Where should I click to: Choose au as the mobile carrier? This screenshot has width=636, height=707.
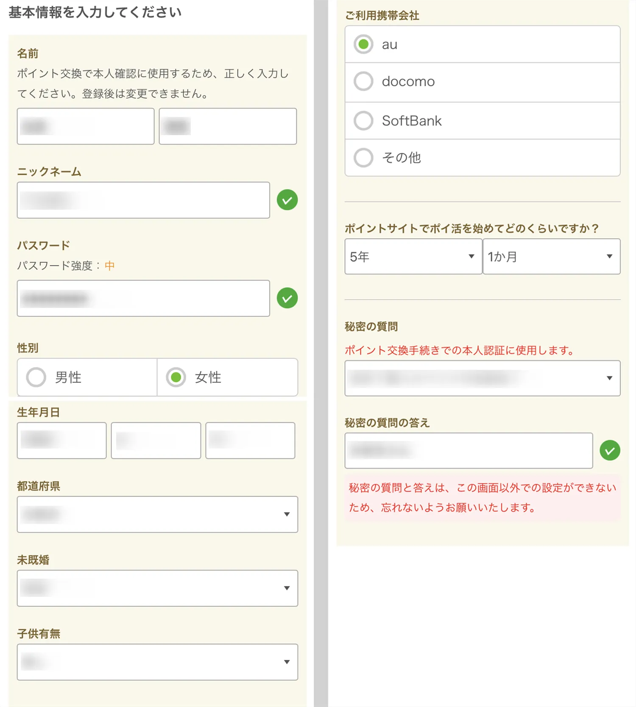pyautogui.click(x=483, y=44)
